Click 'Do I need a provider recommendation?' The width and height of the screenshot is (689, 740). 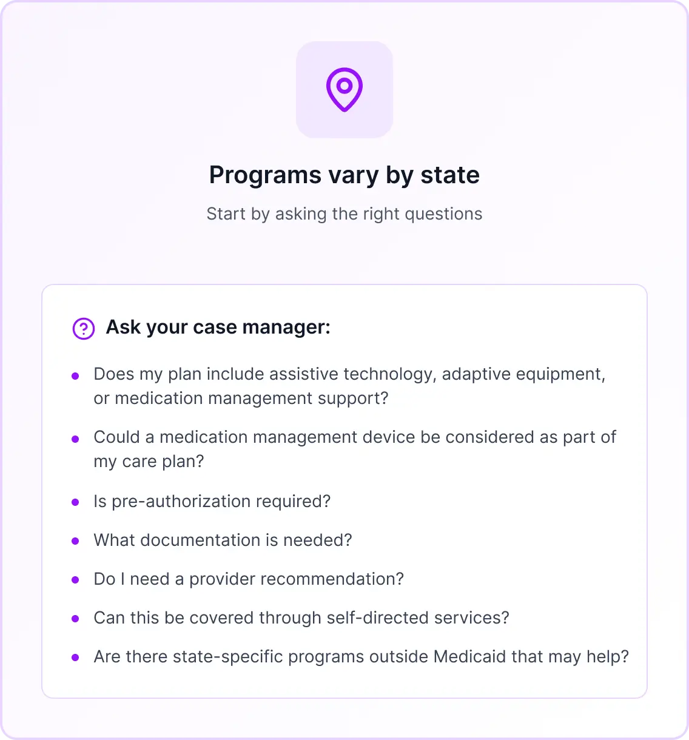[x=249, y=579]
